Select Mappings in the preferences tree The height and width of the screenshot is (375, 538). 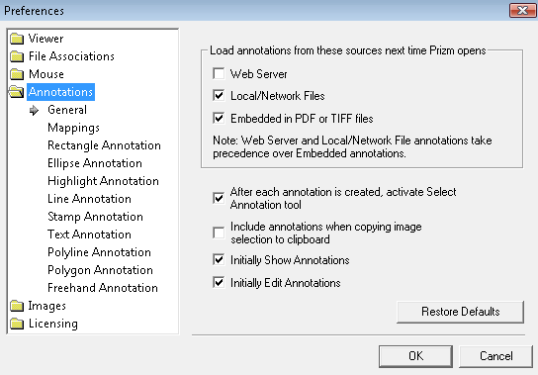73,128
